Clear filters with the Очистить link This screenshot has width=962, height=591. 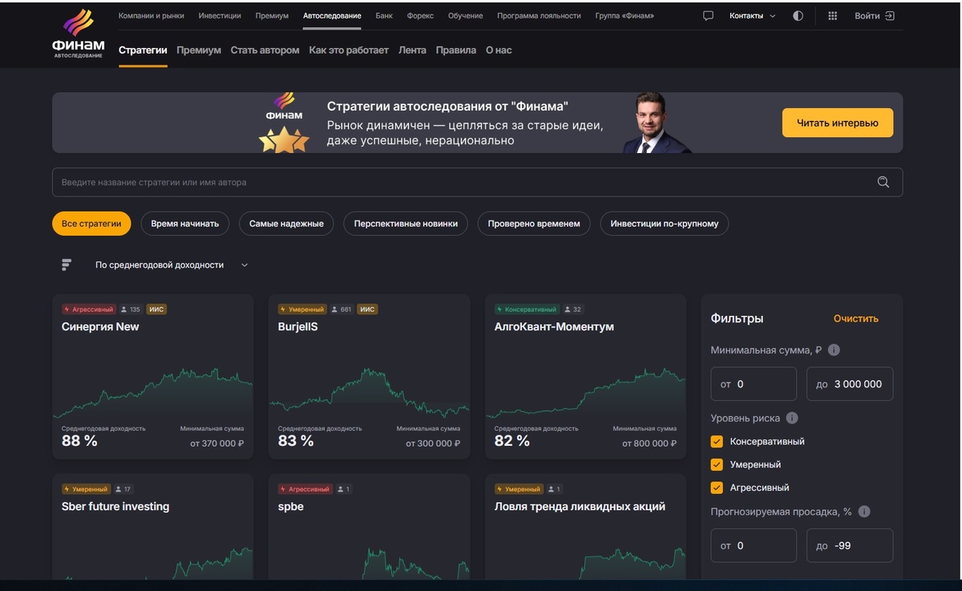pos(856,318)
